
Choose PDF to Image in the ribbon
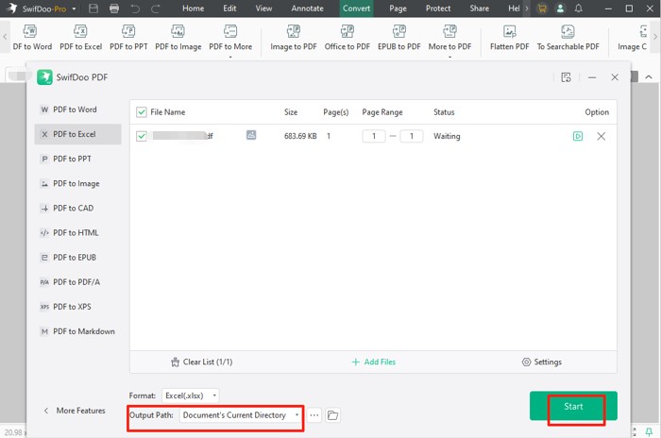click(x=178, y=38)
